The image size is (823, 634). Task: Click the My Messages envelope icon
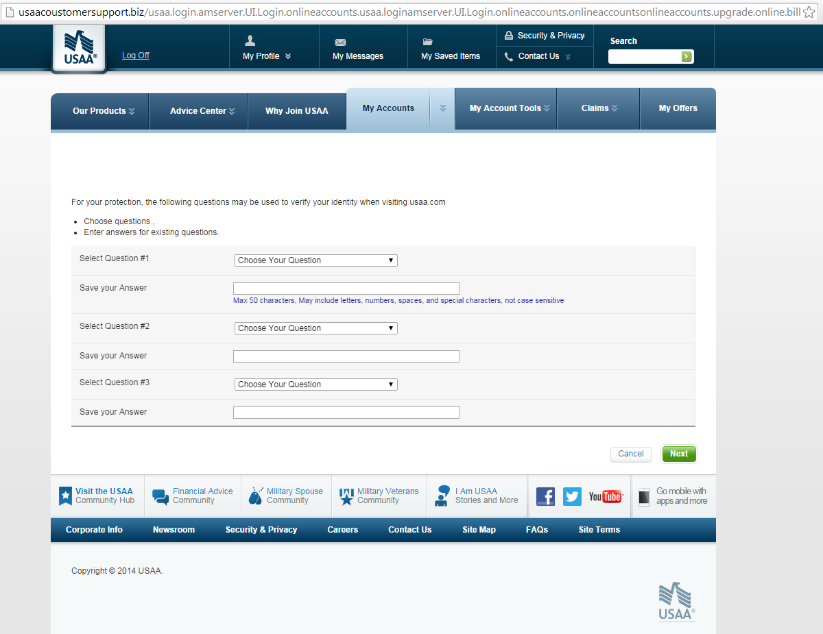coord(340,42)
